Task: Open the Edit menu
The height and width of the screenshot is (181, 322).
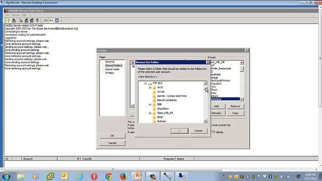Action: tap(24, 15)
